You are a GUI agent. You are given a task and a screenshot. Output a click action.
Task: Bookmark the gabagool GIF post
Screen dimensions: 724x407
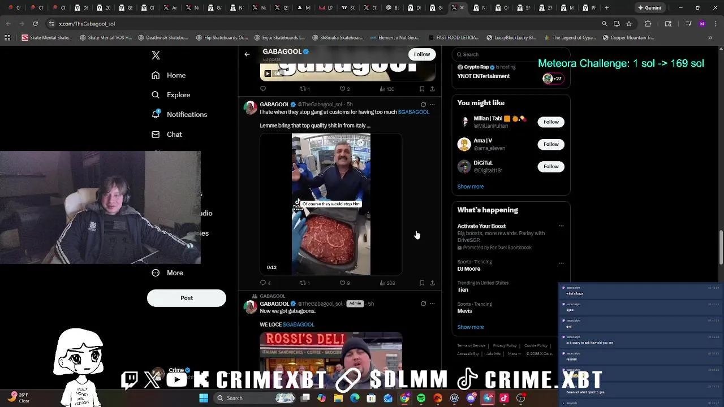point(422,89)
